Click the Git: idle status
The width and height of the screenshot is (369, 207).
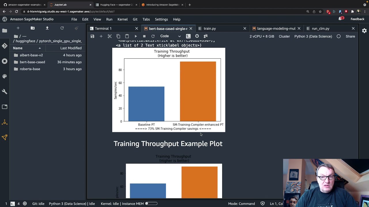coord(38,204)
